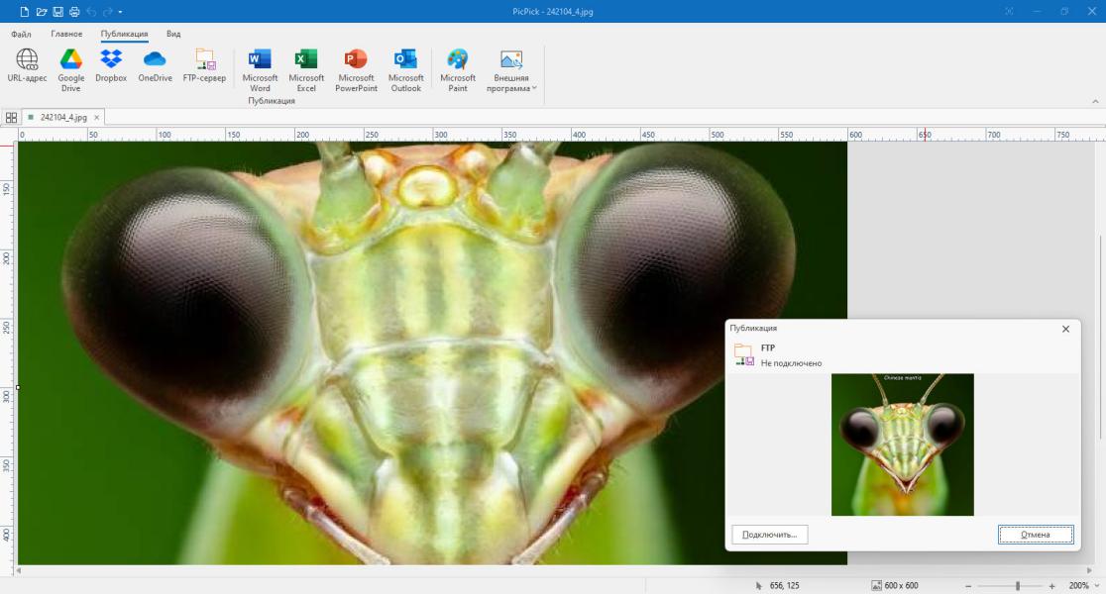
Task: Open Quick Access toolbar customize arrow
Action: tap(120, 12)
